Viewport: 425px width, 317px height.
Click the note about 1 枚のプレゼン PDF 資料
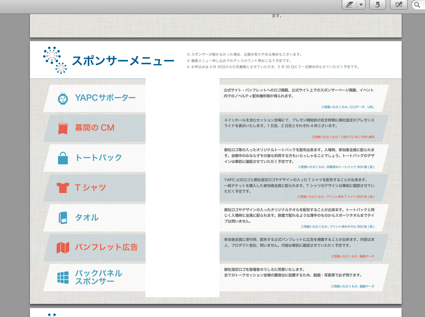coord(343,137)
